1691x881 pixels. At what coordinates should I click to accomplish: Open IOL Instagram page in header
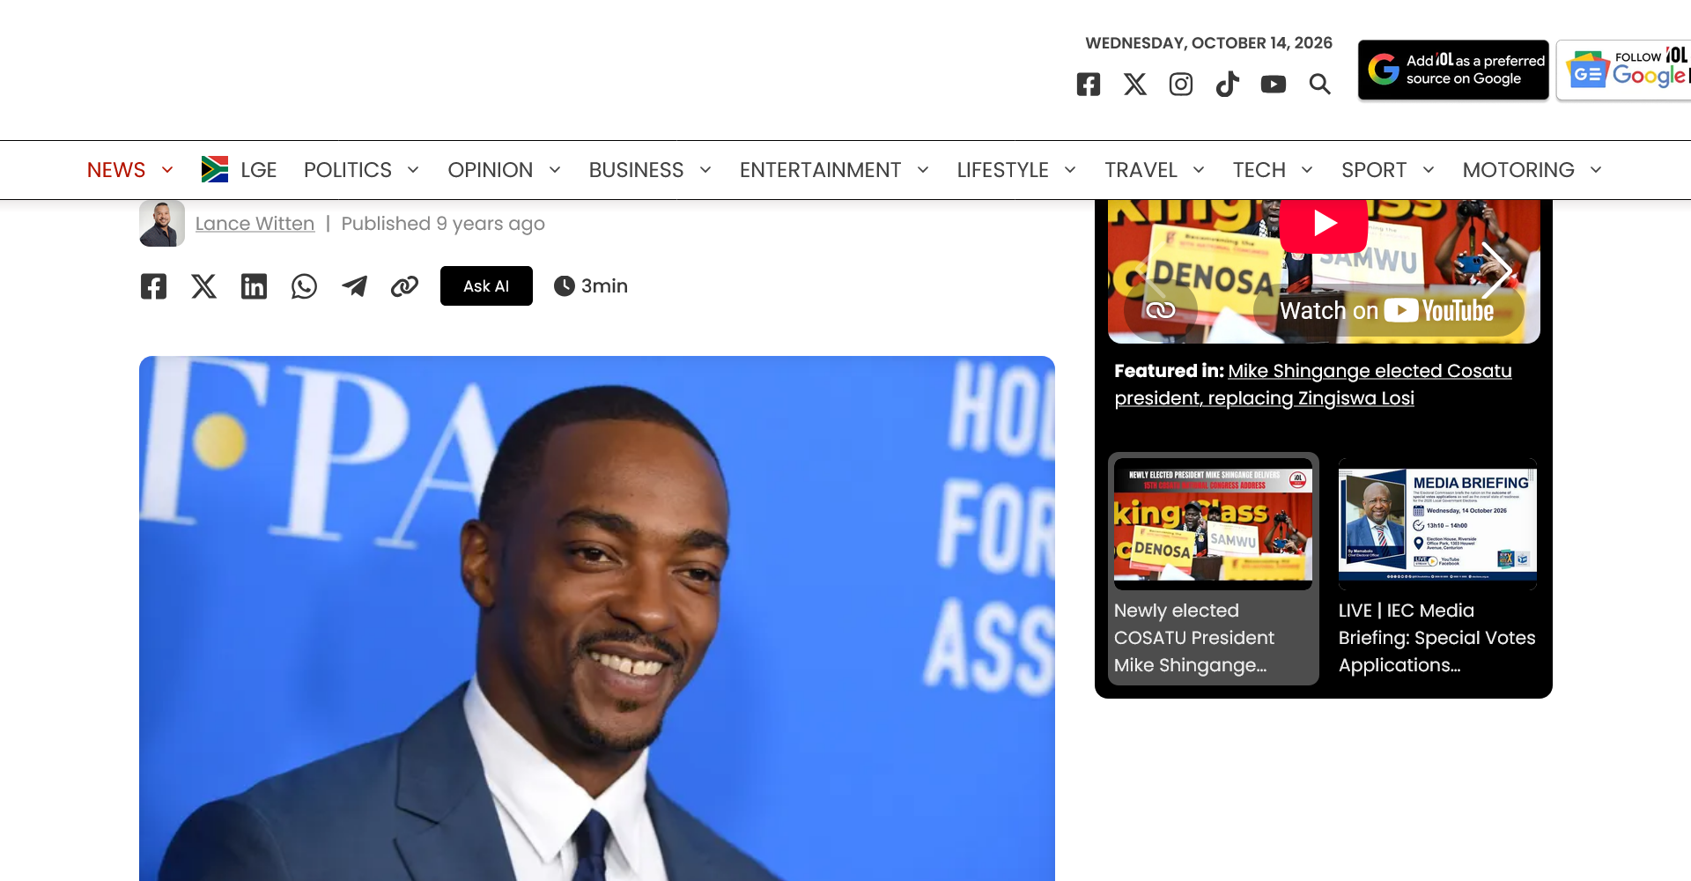tap(1181, 84)
